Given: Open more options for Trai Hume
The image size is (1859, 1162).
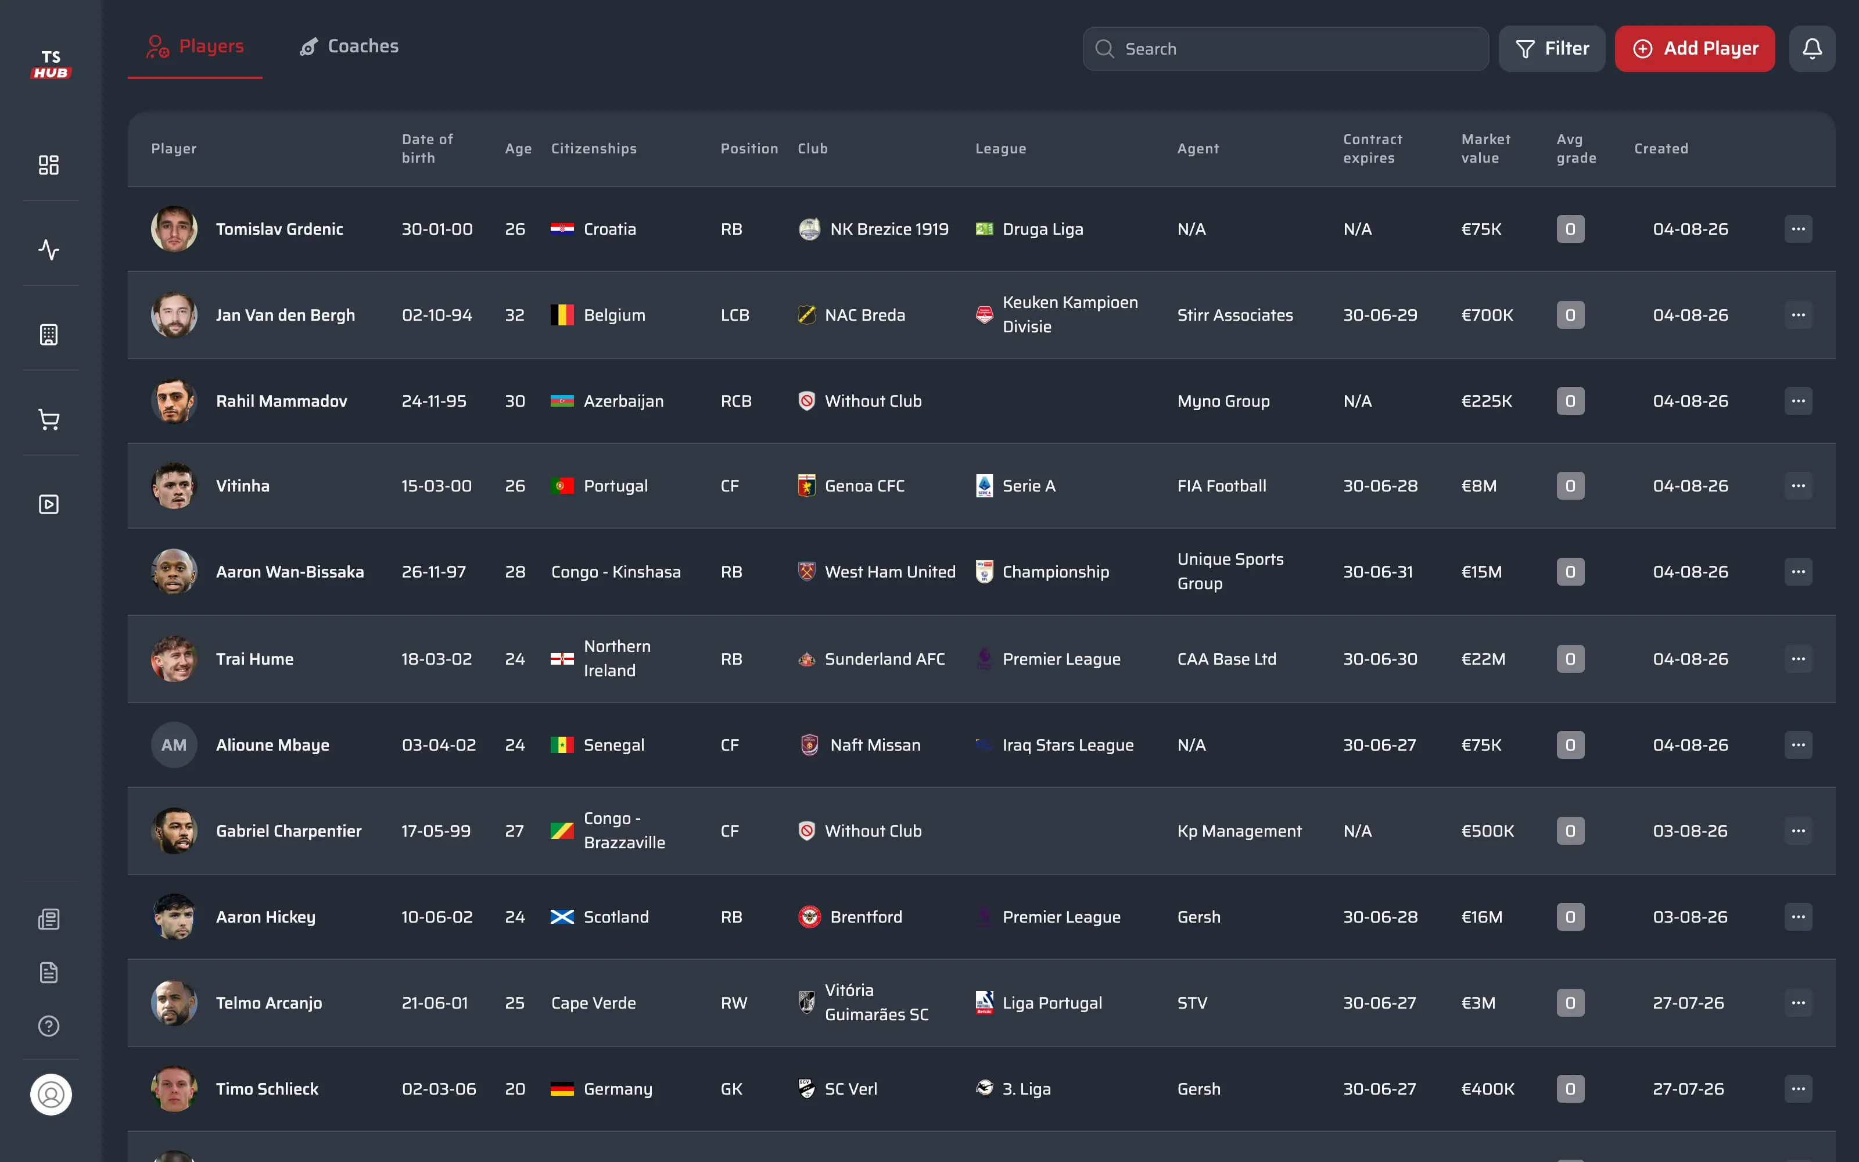Looking at the screenshot, I should 1797,659.
